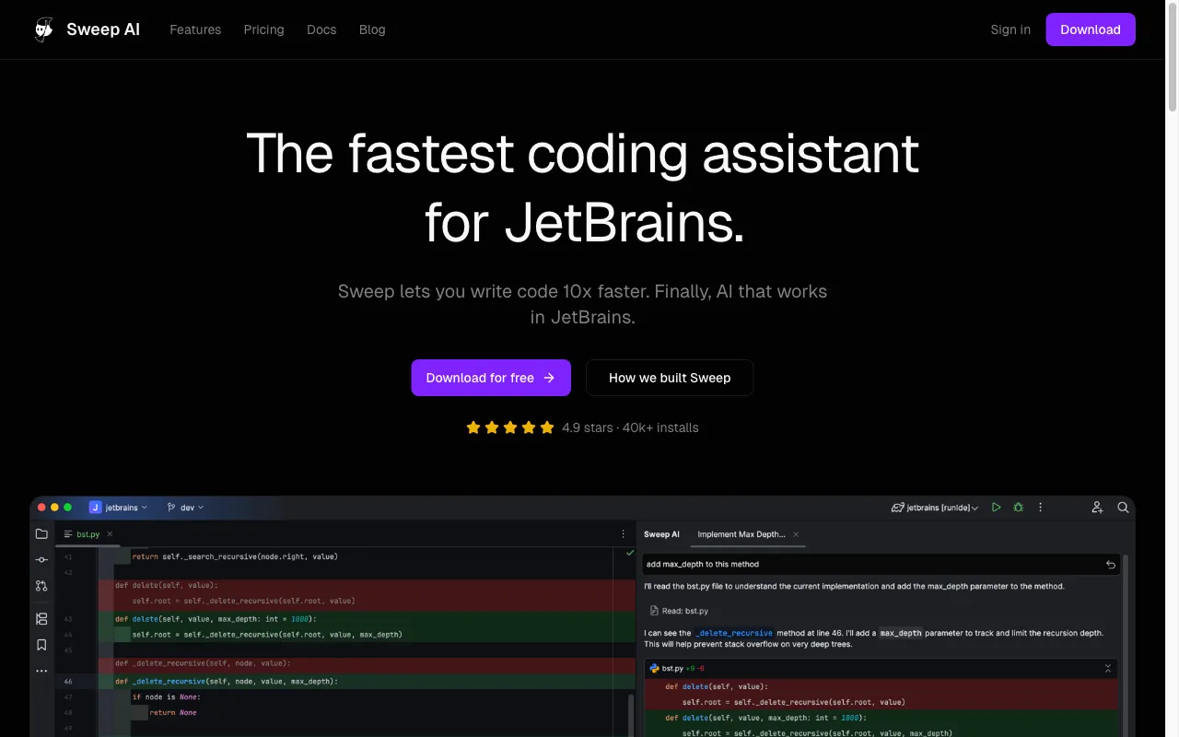The height and width of the screenshot is (737, 1179).
Task: Open the IDE toolbar more actions menu
Action: point(1041,508)
